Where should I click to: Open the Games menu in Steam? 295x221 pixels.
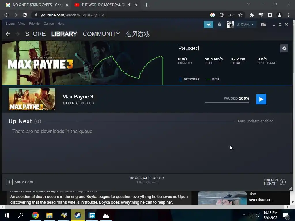48,24
